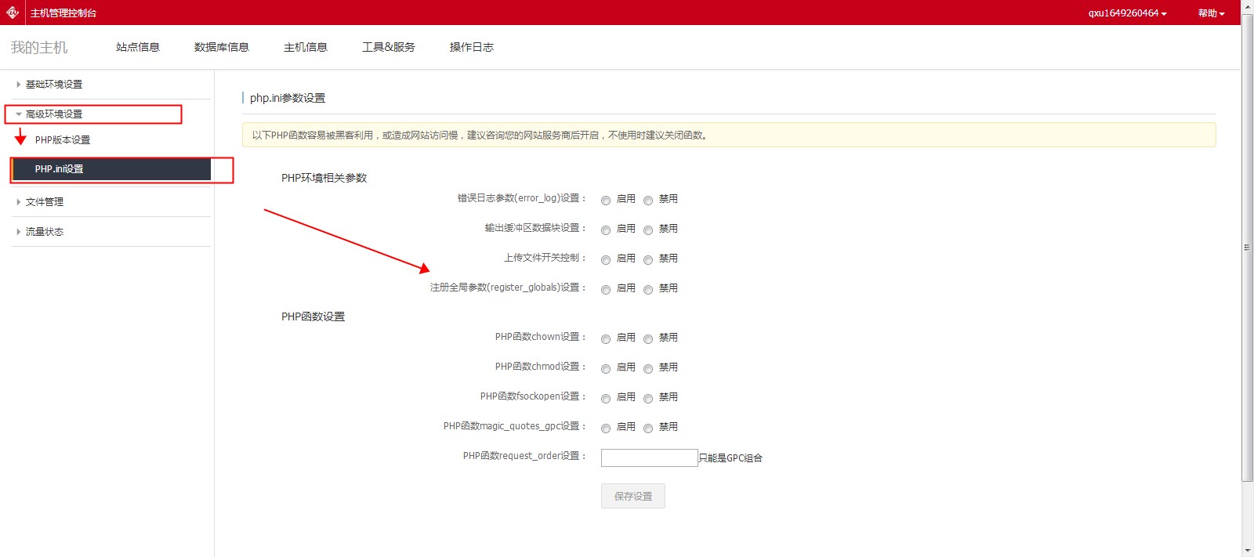Open 操作日志 page

(471, 47)
